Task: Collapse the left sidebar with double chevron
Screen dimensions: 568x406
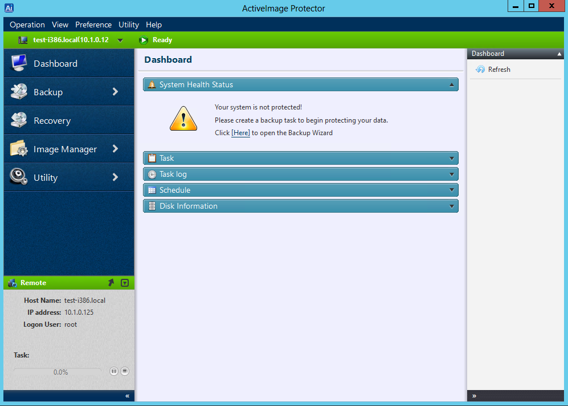Action: click(127, 396)
